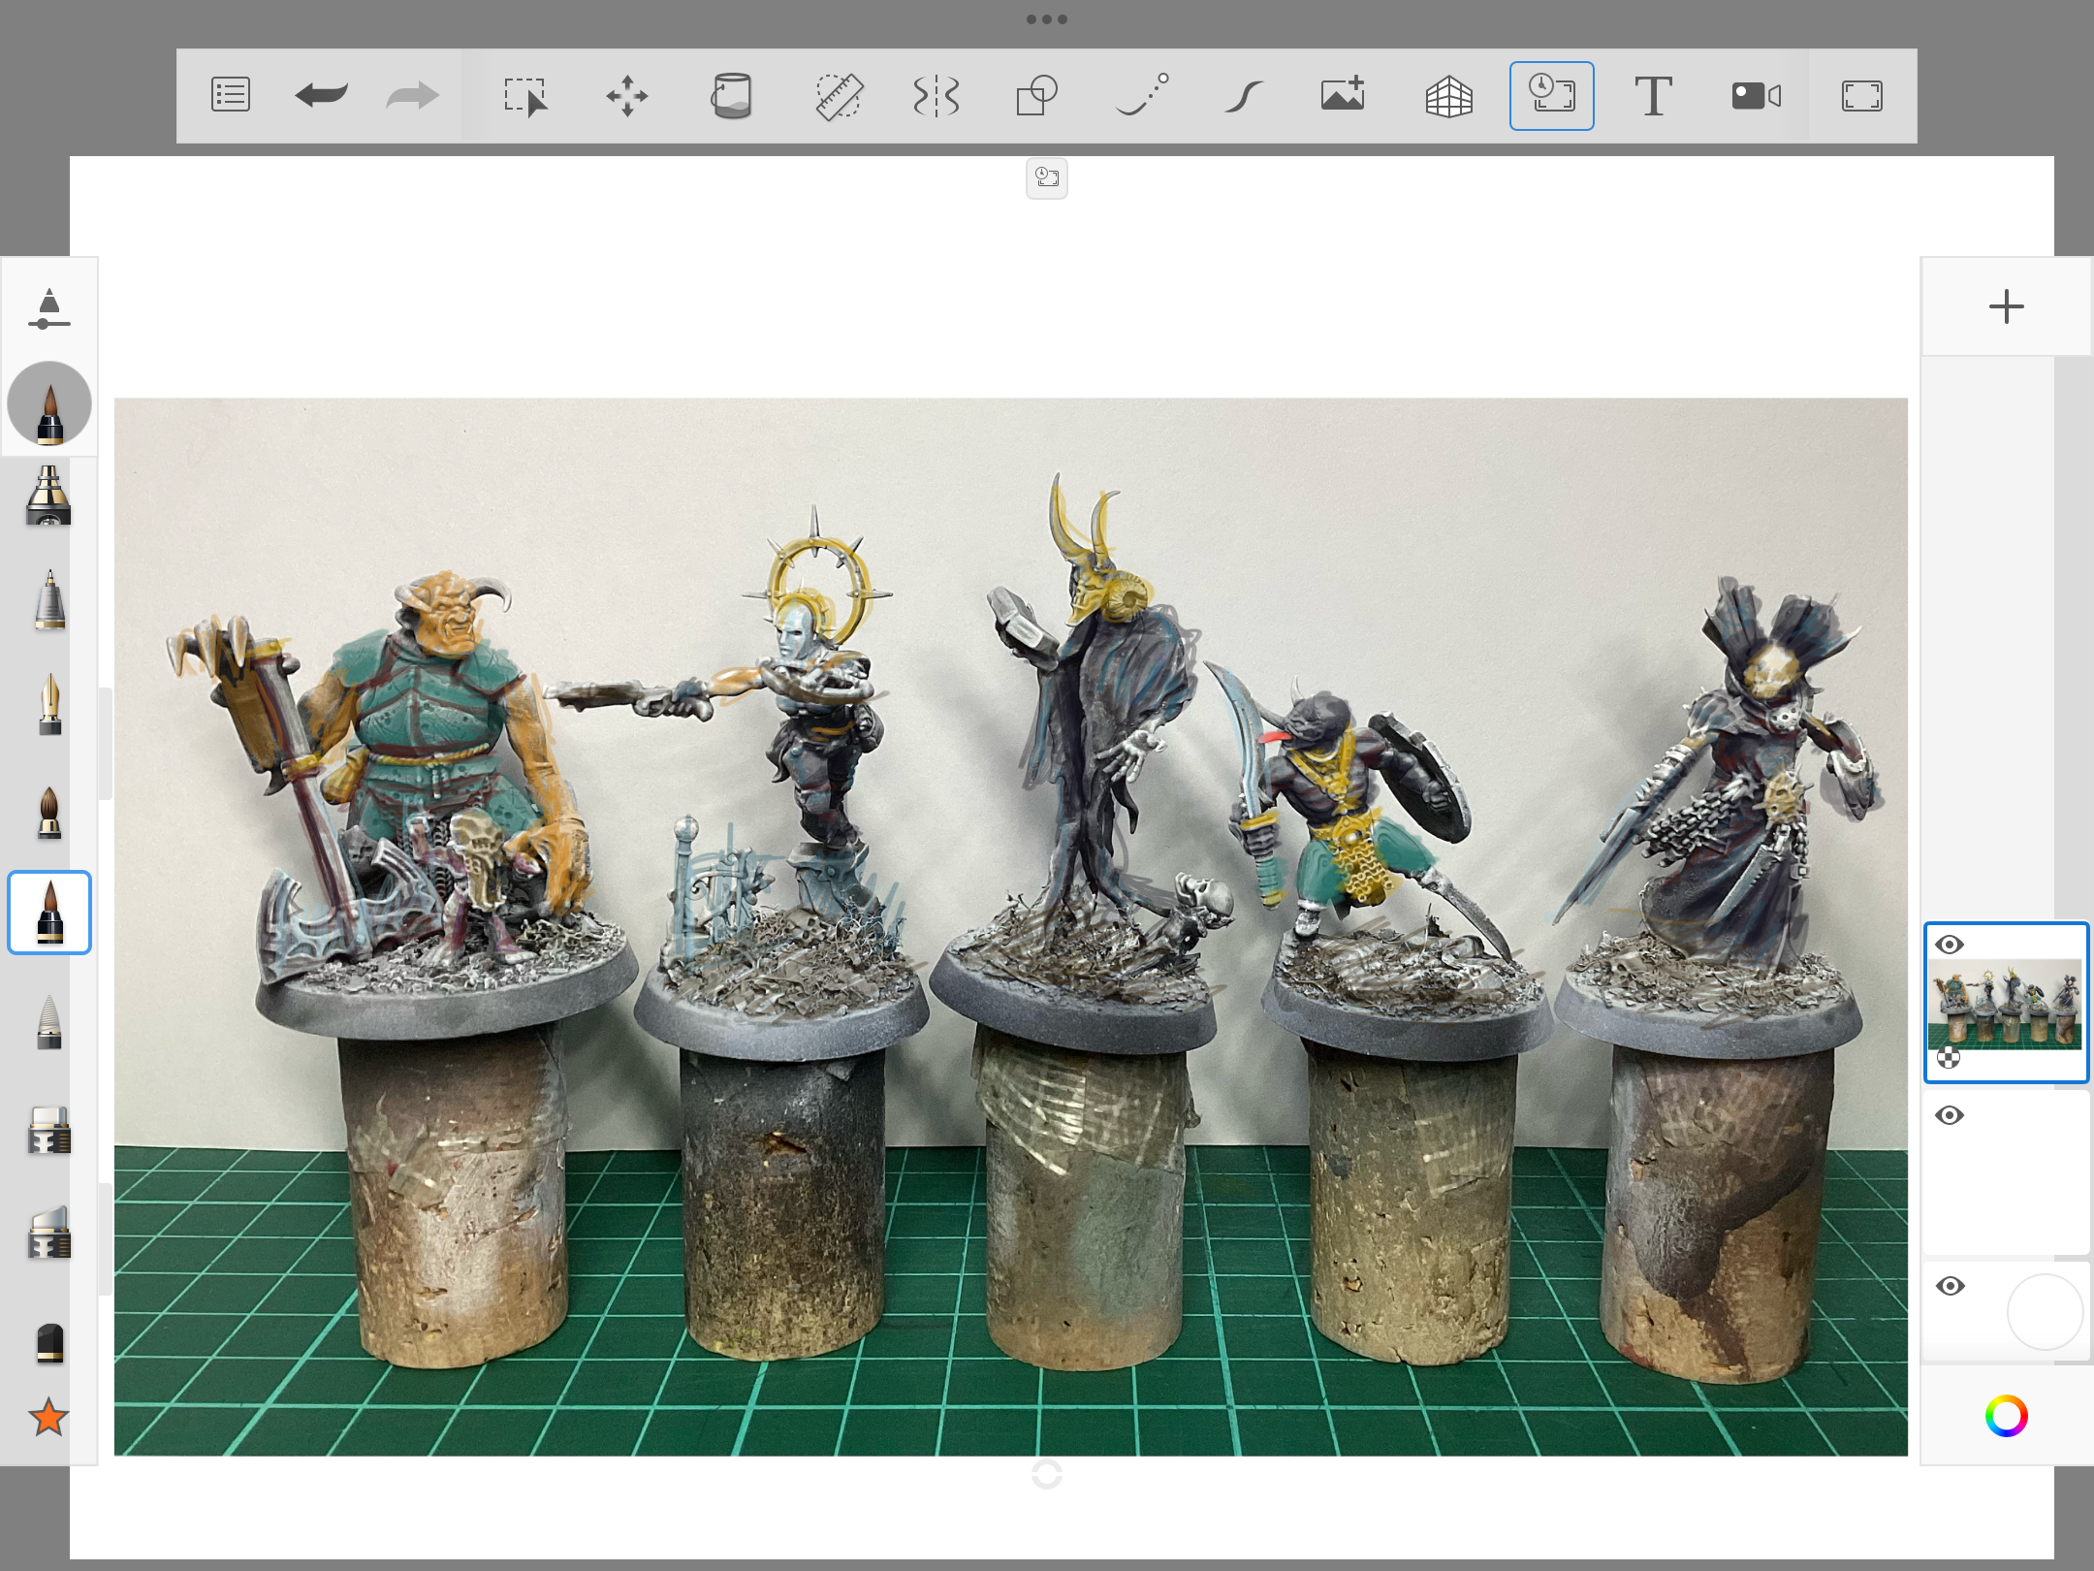Open the main menu list icon
The image size is (2094, 1571).
coord(231,95)
